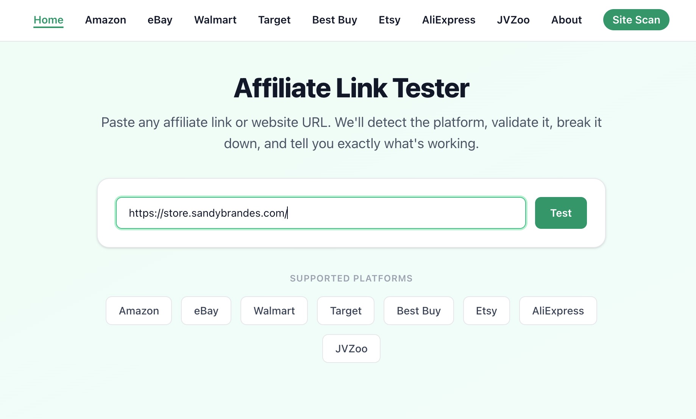Open the Etsy link in navigation
The image size is (696, 419).
[x=389, y=20]
